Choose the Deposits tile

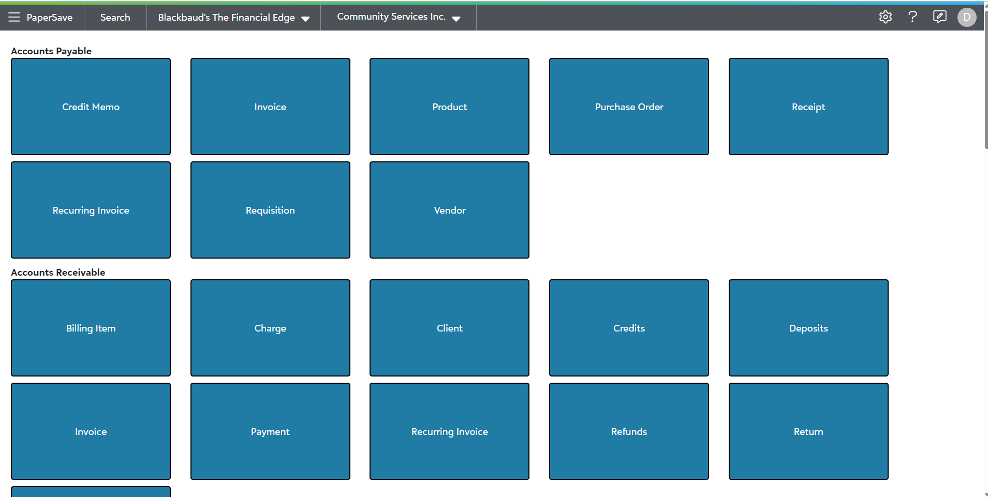click(808, 328)
